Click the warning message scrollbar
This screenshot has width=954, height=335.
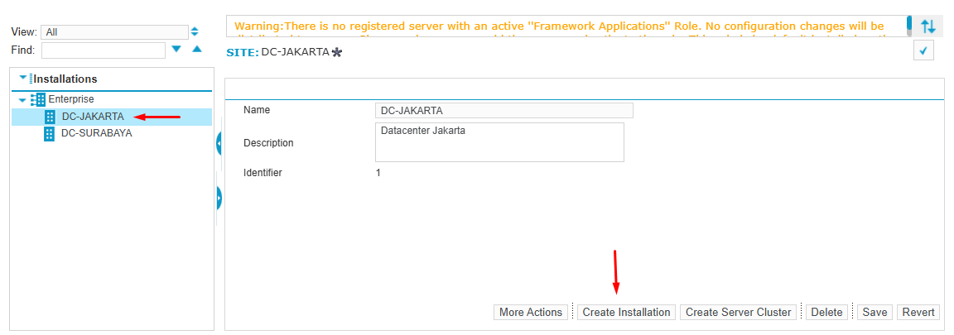click(x=908, y=26)
